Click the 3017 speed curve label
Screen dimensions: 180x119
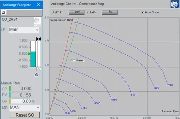(x=67, y=113)
